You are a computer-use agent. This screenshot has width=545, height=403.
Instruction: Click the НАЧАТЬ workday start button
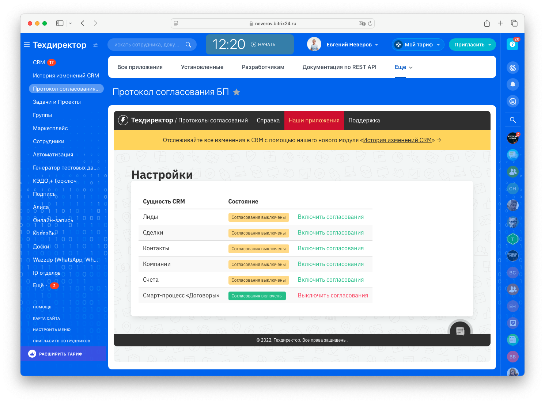click(263, 45)
